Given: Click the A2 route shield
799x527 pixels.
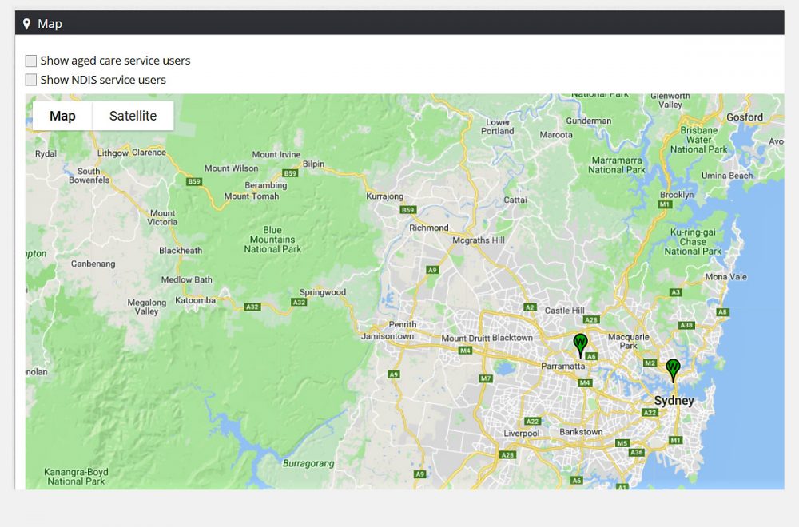Looking at the screenshot, I should tap(531, 307).
